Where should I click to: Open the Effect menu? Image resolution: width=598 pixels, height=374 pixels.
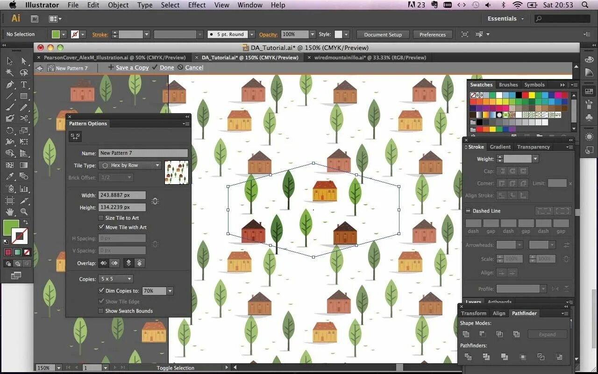click(197, 5)
